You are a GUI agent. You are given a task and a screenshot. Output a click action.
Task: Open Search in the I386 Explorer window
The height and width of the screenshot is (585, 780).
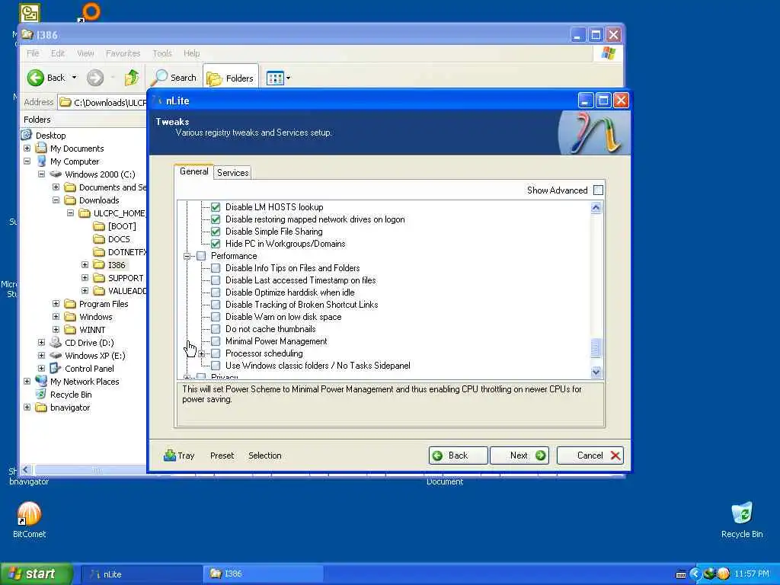174,78
